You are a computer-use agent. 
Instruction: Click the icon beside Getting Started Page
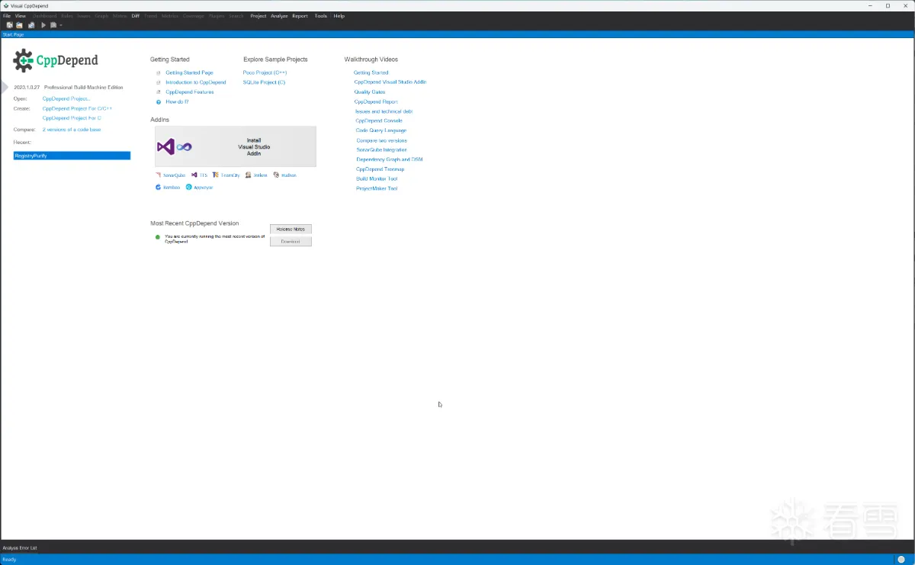pyautogui.click(x=159, y=72)
